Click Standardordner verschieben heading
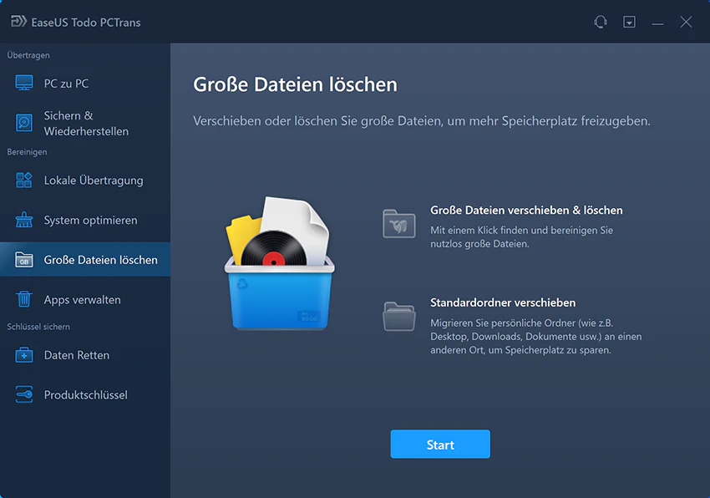 tap(503, 302)
